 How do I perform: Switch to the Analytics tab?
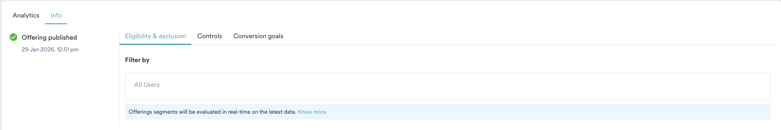click(26, 15)
